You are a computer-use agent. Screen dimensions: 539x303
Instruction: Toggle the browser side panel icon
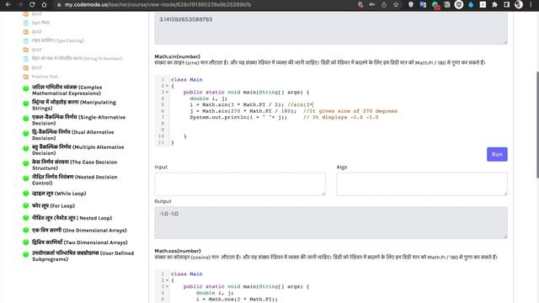click(507, 4)
